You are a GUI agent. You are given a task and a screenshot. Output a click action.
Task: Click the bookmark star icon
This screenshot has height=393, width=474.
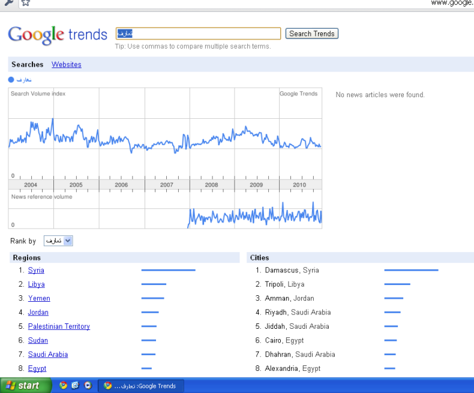click(x=25, y=3)
